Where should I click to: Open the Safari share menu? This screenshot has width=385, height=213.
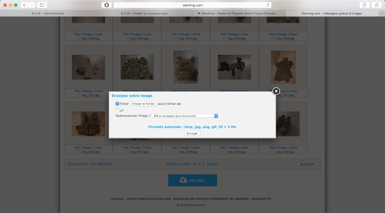pos(364,5)
